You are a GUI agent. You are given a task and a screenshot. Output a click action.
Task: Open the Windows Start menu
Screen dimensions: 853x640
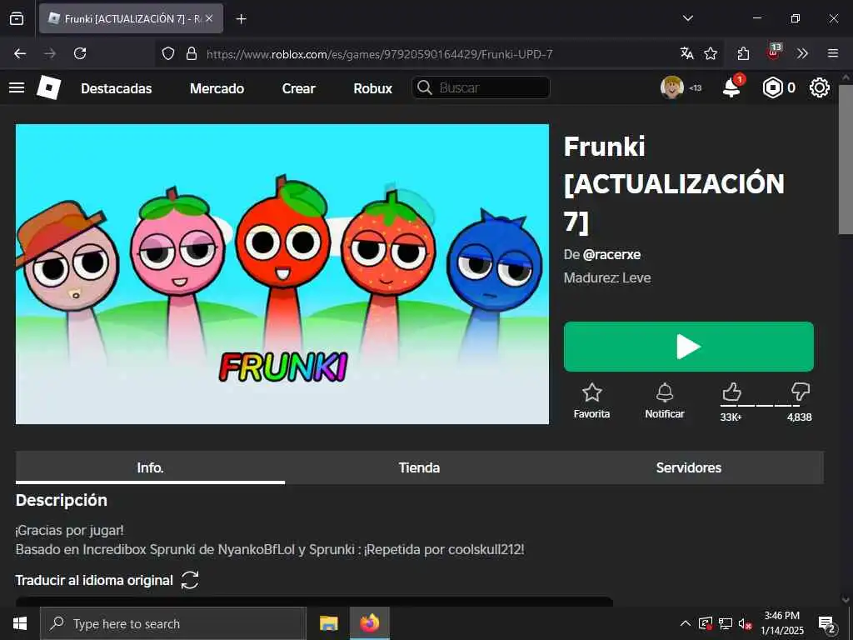tap(20, 623)
